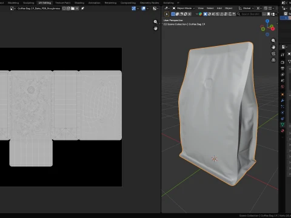291x218 pixels.
Task: Choose the new-selection mode icon
Action: click(x=173, y=14)
